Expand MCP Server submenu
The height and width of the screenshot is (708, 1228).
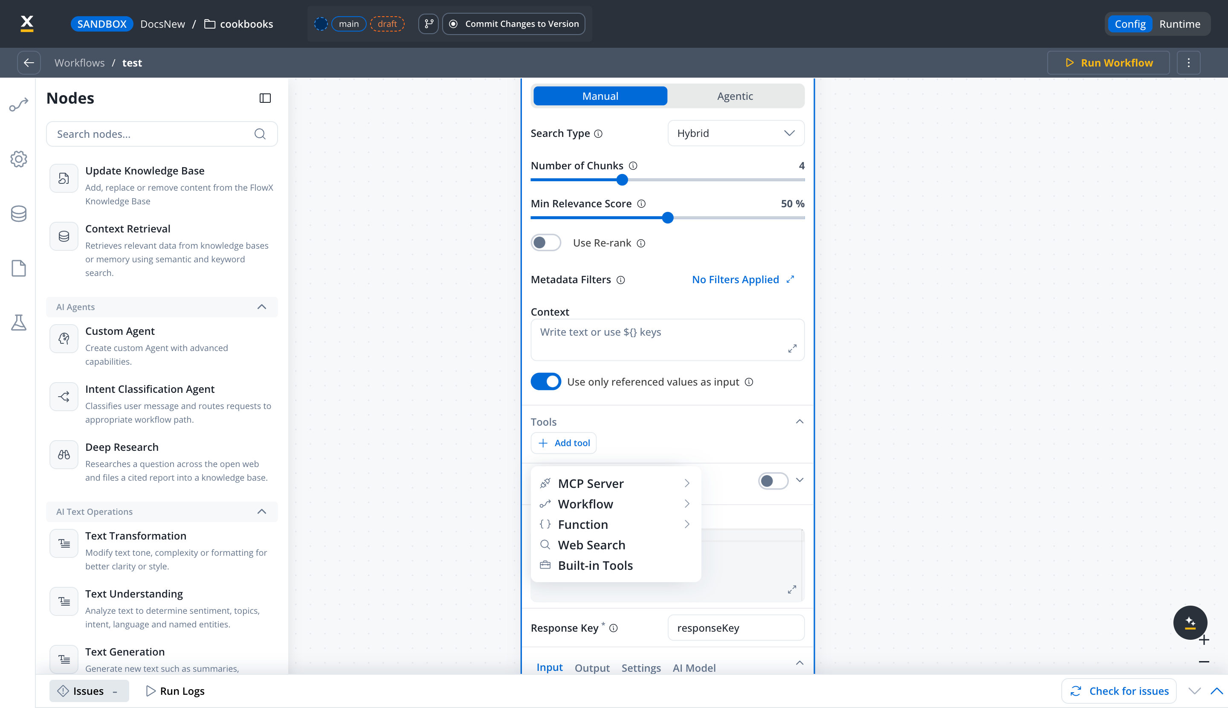coord(615,483)
